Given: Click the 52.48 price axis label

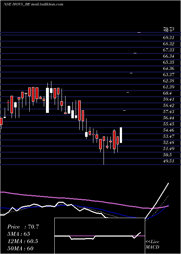Looking at the screenshot, I should point(169,143).
